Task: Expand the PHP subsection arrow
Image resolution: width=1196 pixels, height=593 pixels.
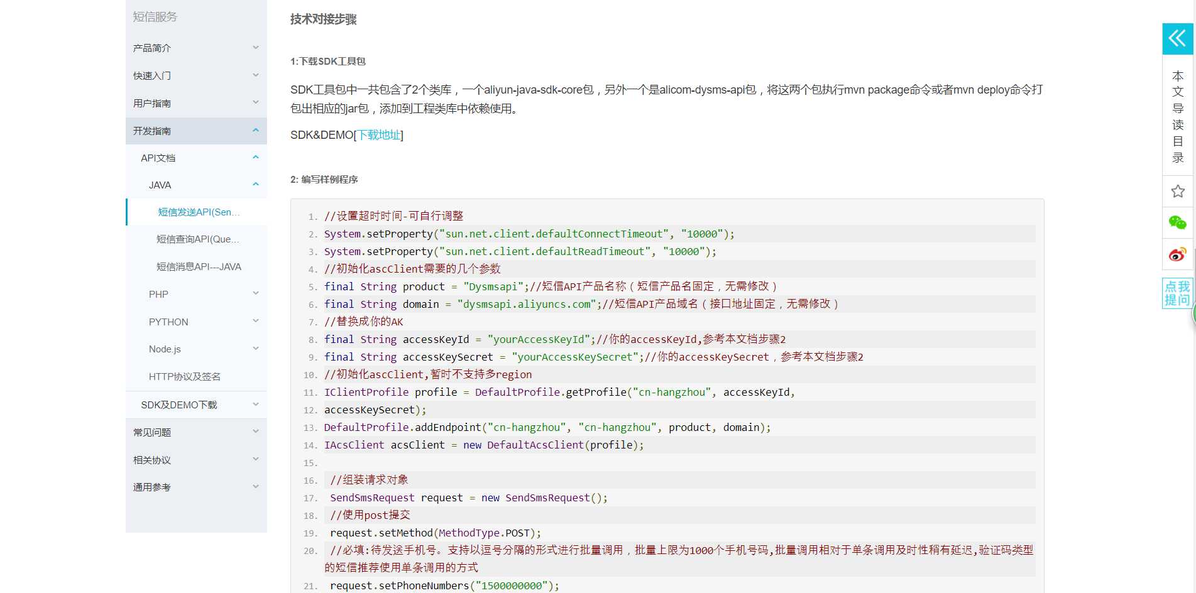Action: 256,293
